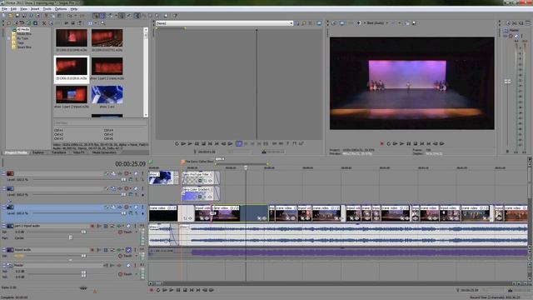The image size is (533, 300).
Task: Switch to the Transitions tab
Action: (x=59, y=152)
